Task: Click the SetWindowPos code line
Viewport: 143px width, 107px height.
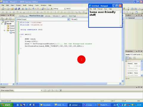Action: 54,46
